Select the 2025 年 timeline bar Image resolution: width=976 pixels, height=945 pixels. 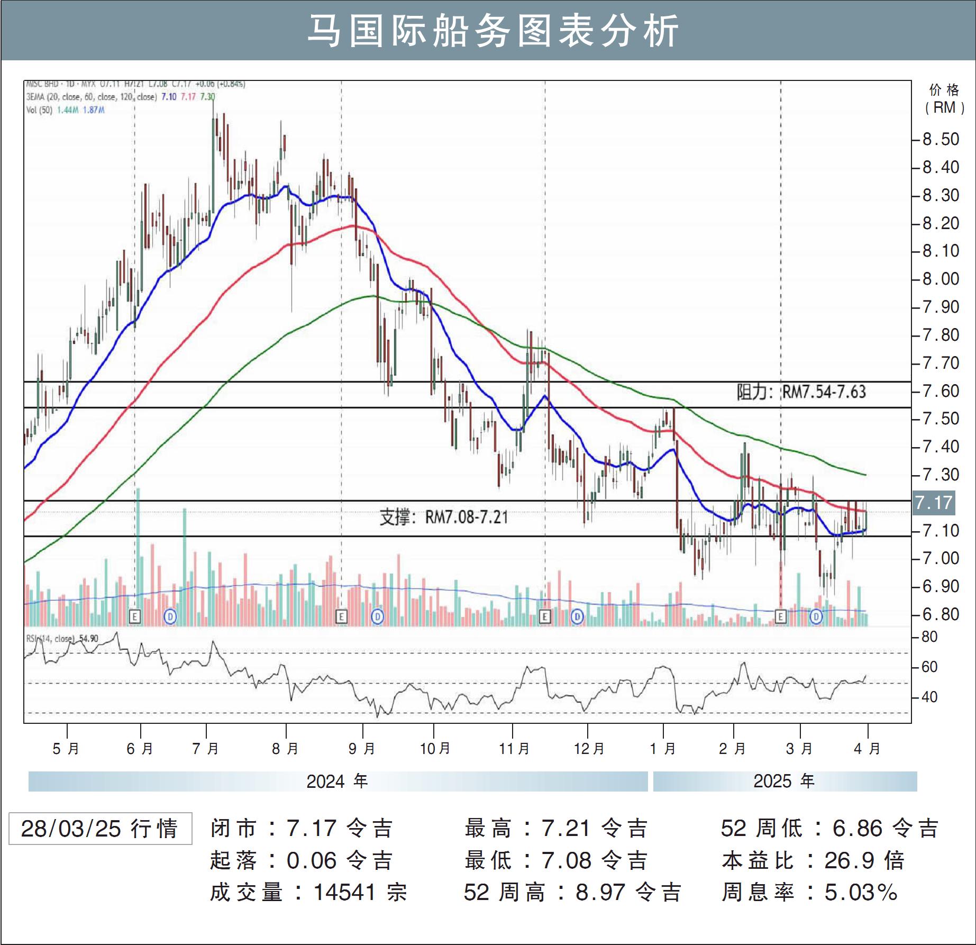point(785,782)
